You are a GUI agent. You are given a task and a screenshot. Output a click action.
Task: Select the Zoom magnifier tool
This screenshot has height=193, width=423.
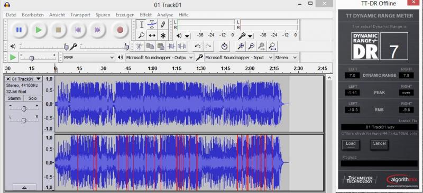coord(142,35)
